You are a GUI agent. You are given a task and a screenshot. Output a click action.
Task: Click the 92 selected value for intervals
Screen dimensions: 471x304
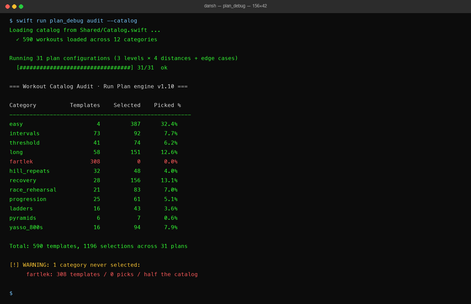(137, 134)
